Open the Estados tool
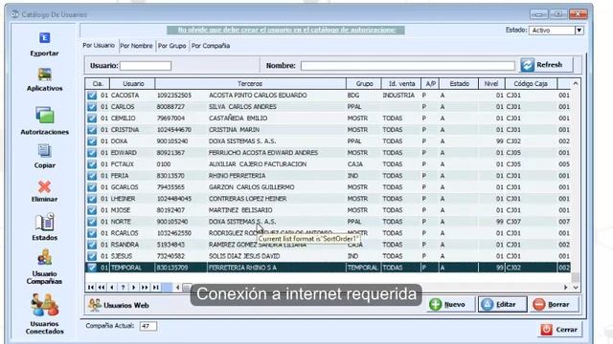Viewport: 613px width, 344px height. 45,223
